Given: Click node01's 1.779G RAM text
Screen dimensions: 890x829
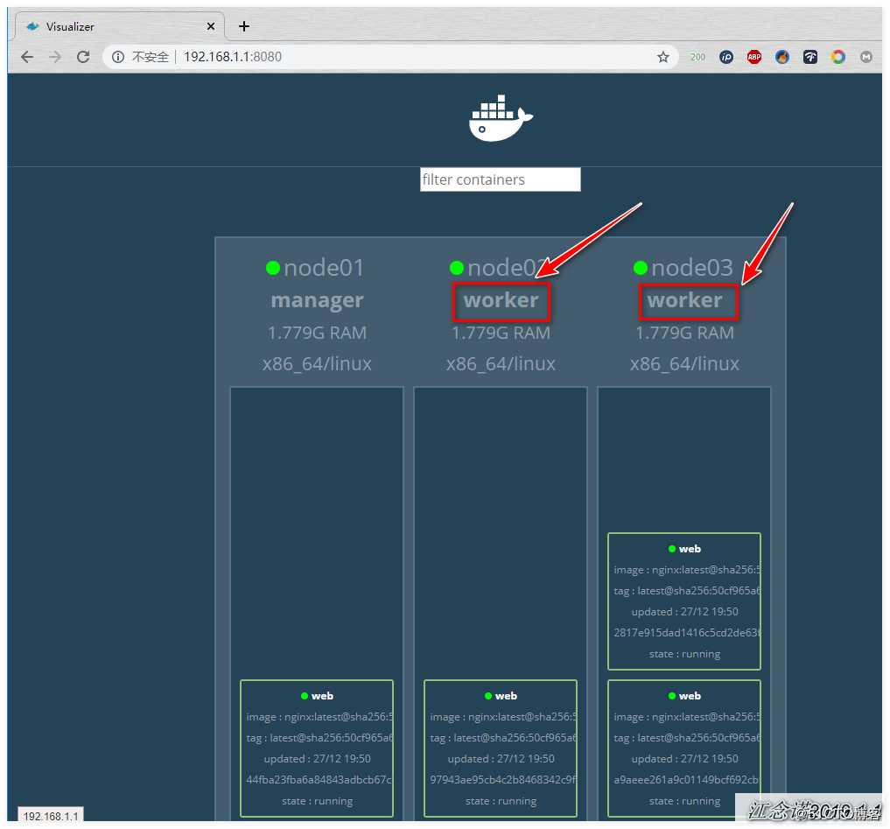Looking at the screenshot, I should coord(317,332).
